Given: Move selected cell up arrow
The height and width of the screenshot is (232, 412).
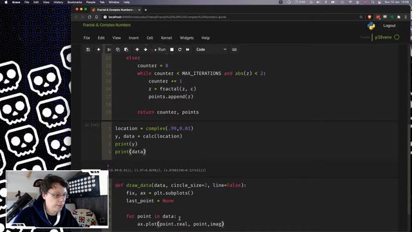Looking at the screenshot, I should click(x=137, y=50).
